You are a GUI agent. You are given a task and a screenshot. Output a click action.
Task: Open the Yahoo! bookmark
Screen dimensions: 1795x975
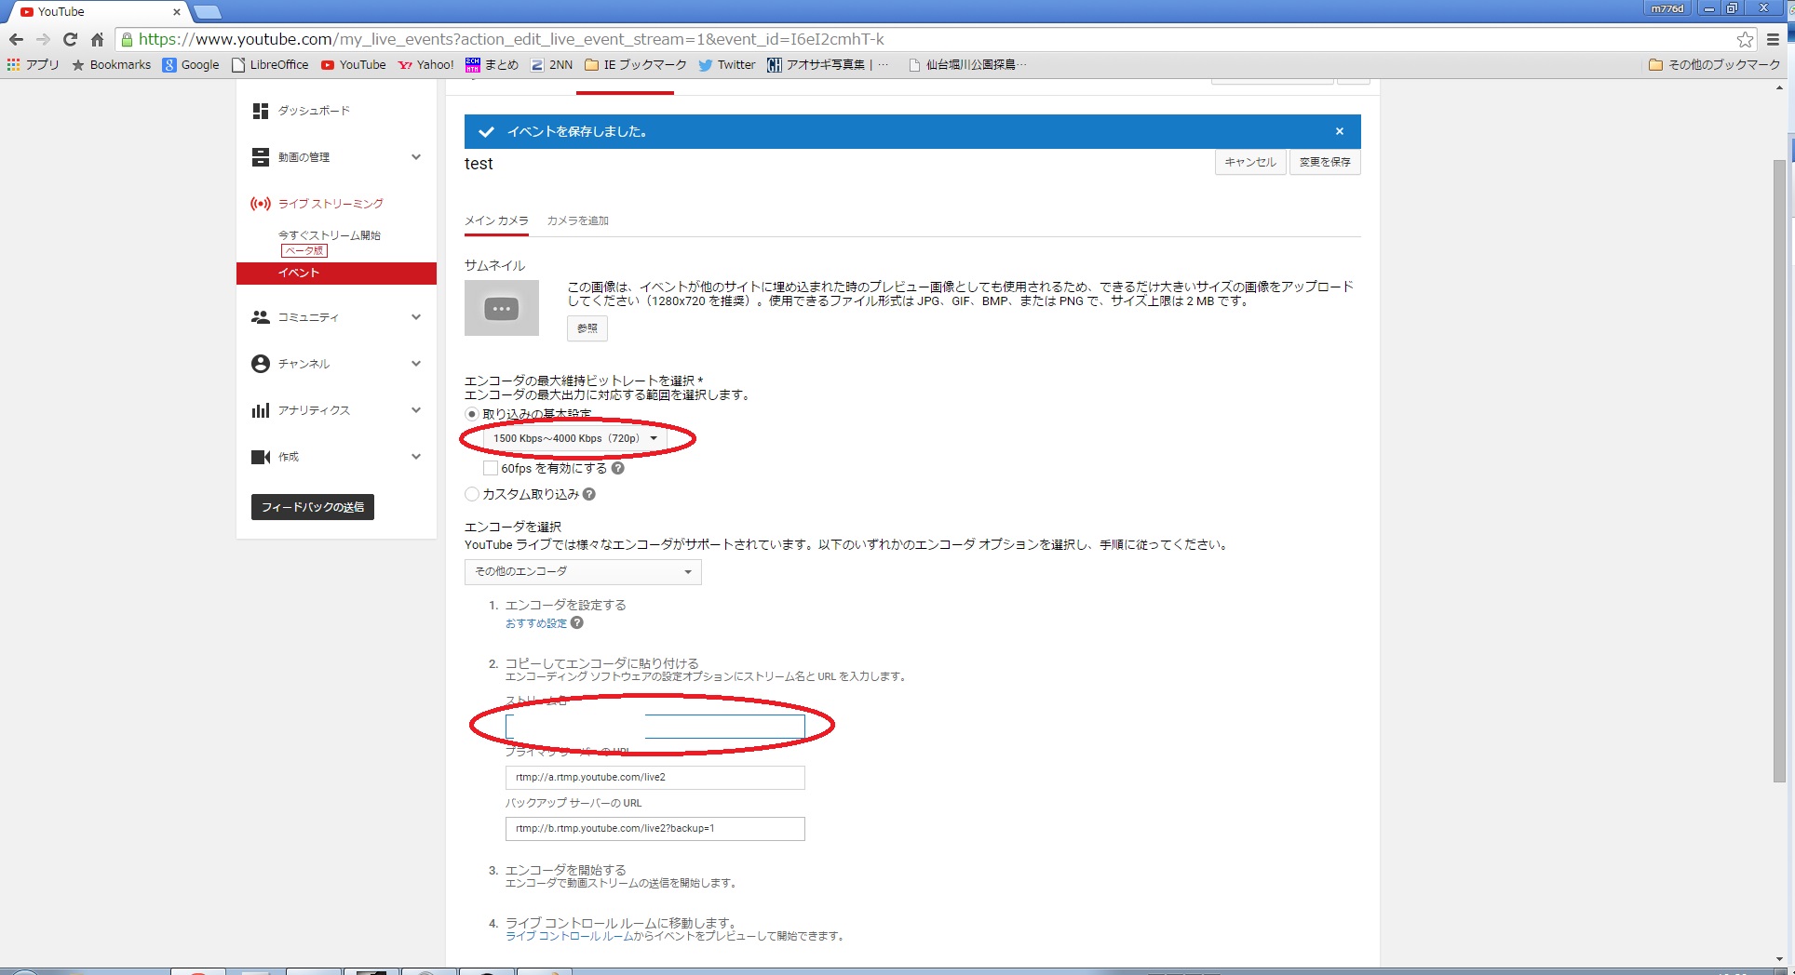tap(425, 64)
